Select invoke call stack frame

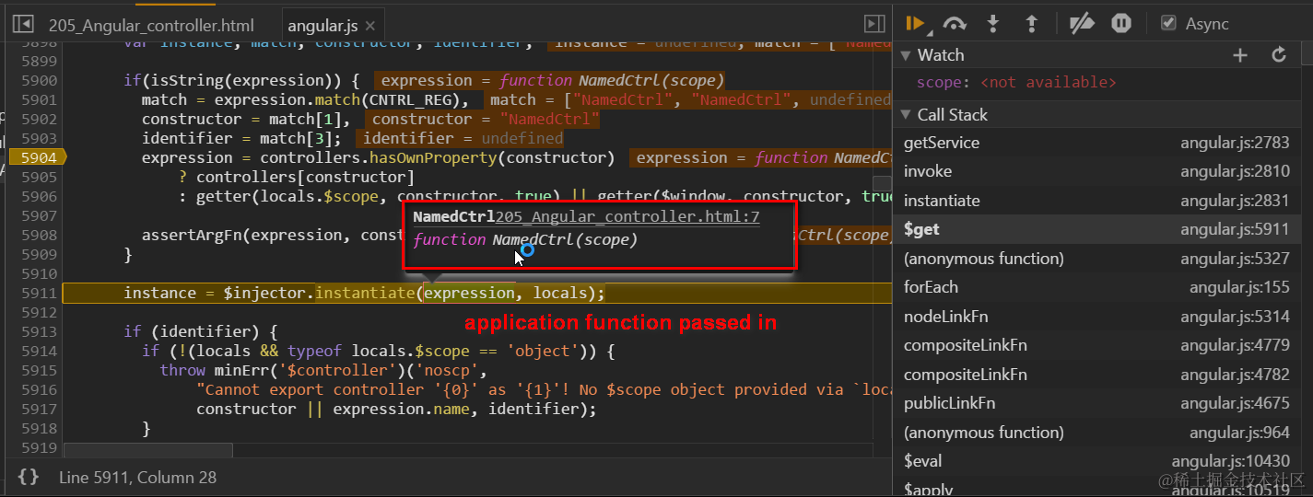coord(1096,171)
